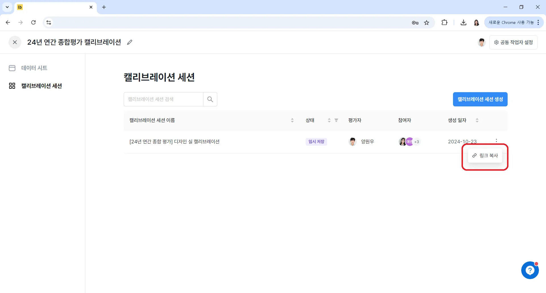This screenshot has height=293, width=546.
Task: Bookmark page with the star icon
Action: click(x=427, y=23)
